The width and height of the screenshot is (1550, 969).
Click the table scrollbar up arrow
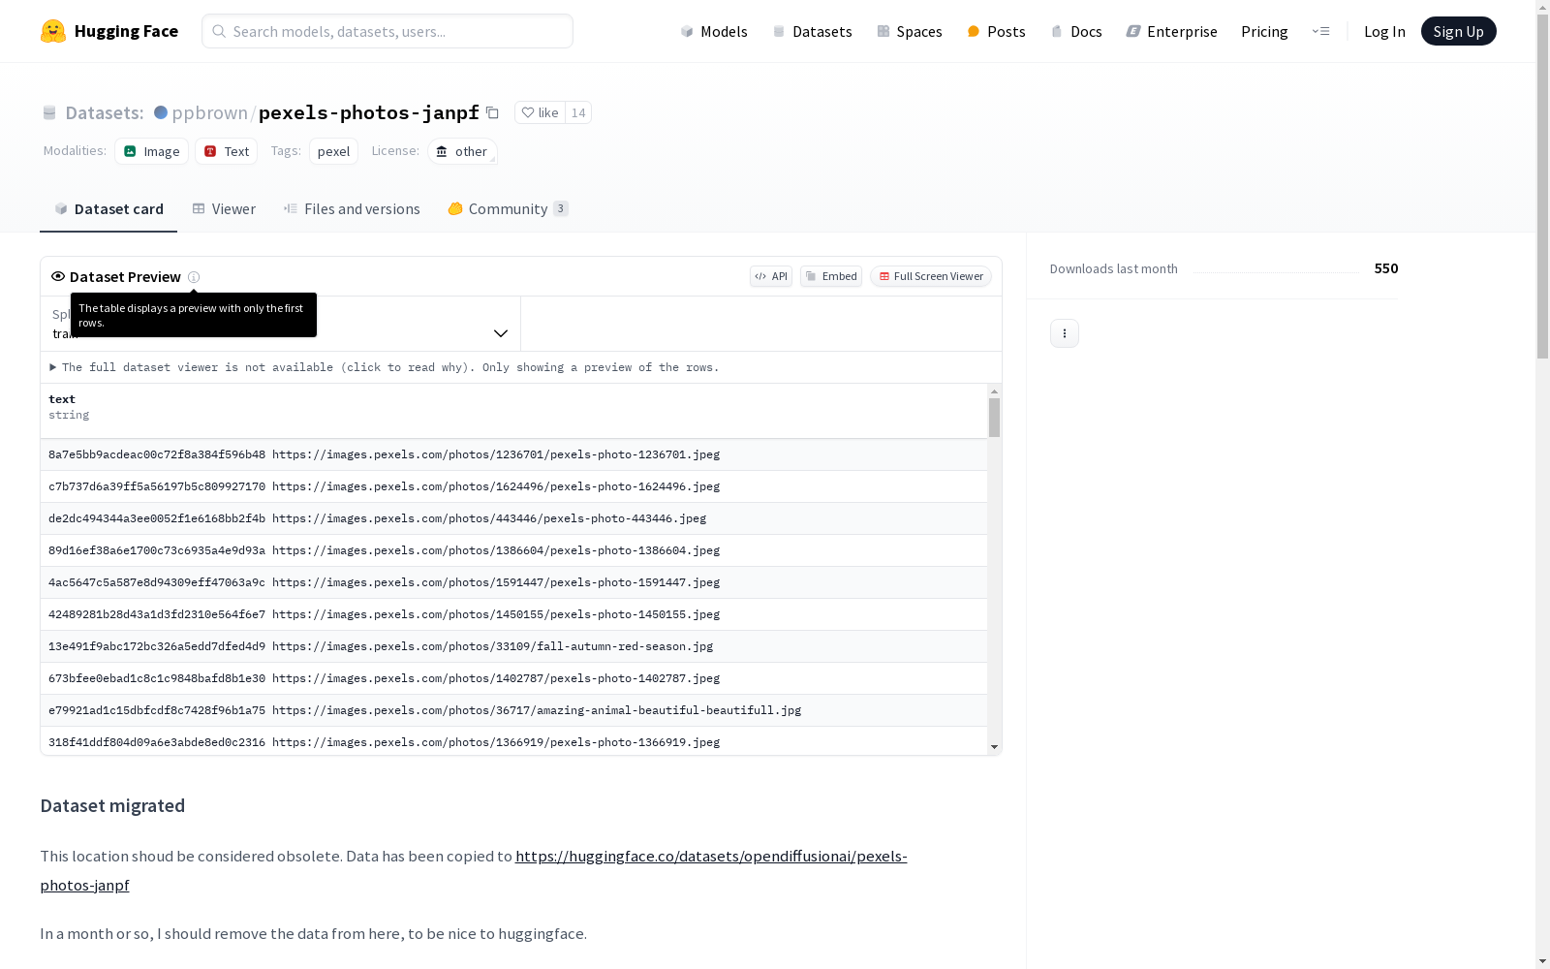tap(994, 391)
